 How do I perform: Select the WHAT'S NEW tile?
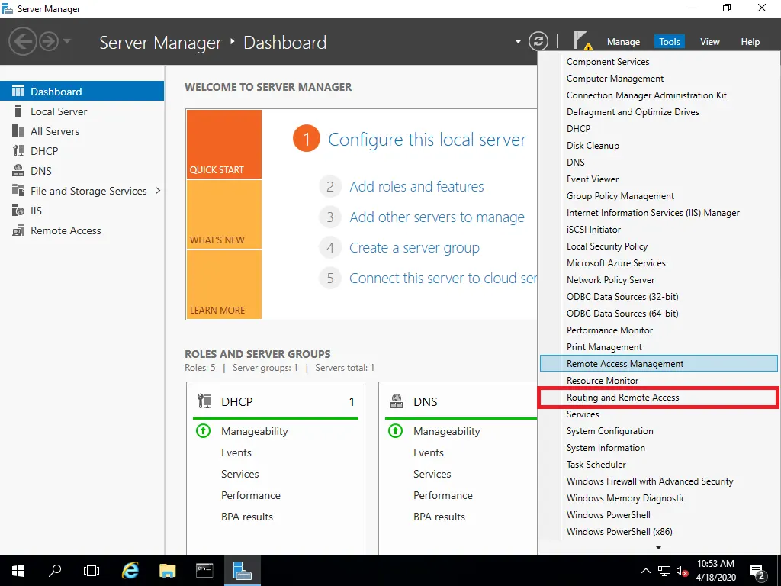[224, 214]
